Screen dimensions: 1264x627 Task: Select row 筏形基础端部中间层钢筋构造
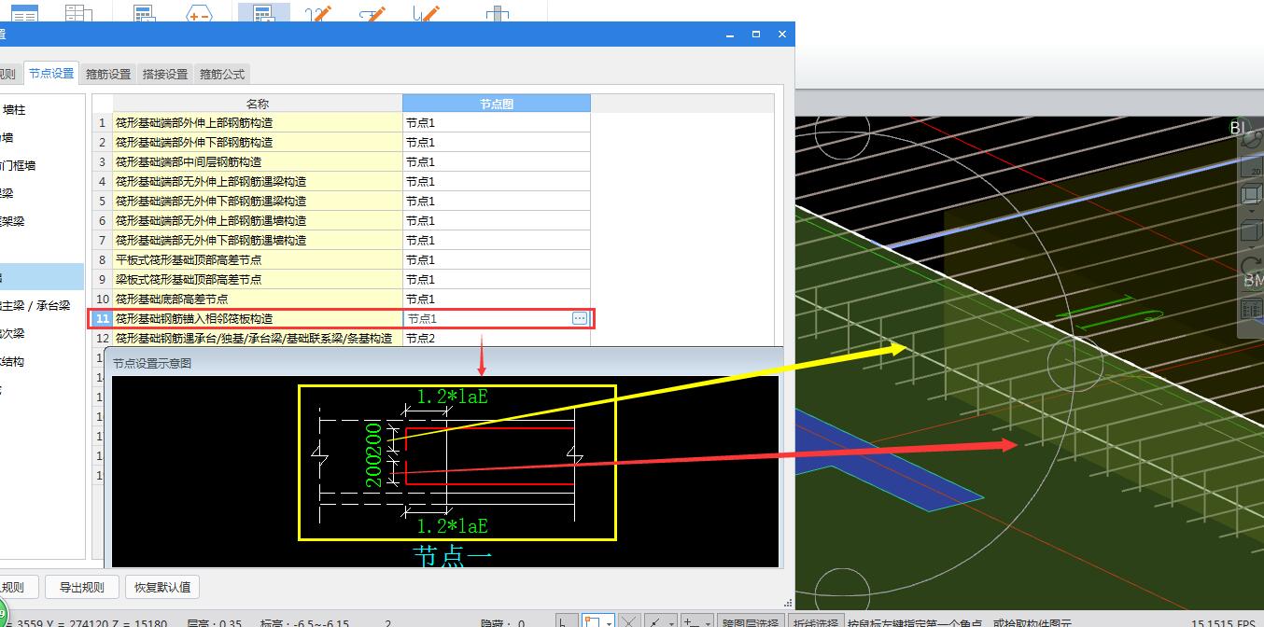click(258, 161)
